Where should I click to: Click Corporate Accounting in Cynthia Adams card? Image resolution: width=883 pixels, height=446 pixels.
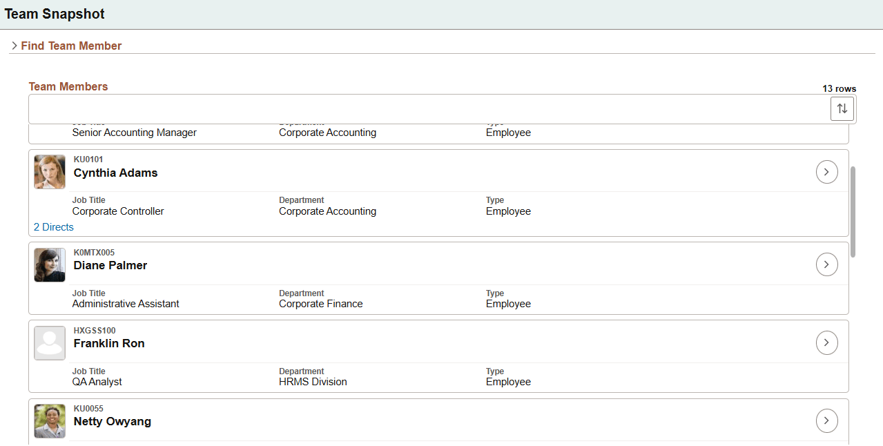coord(328,211)
